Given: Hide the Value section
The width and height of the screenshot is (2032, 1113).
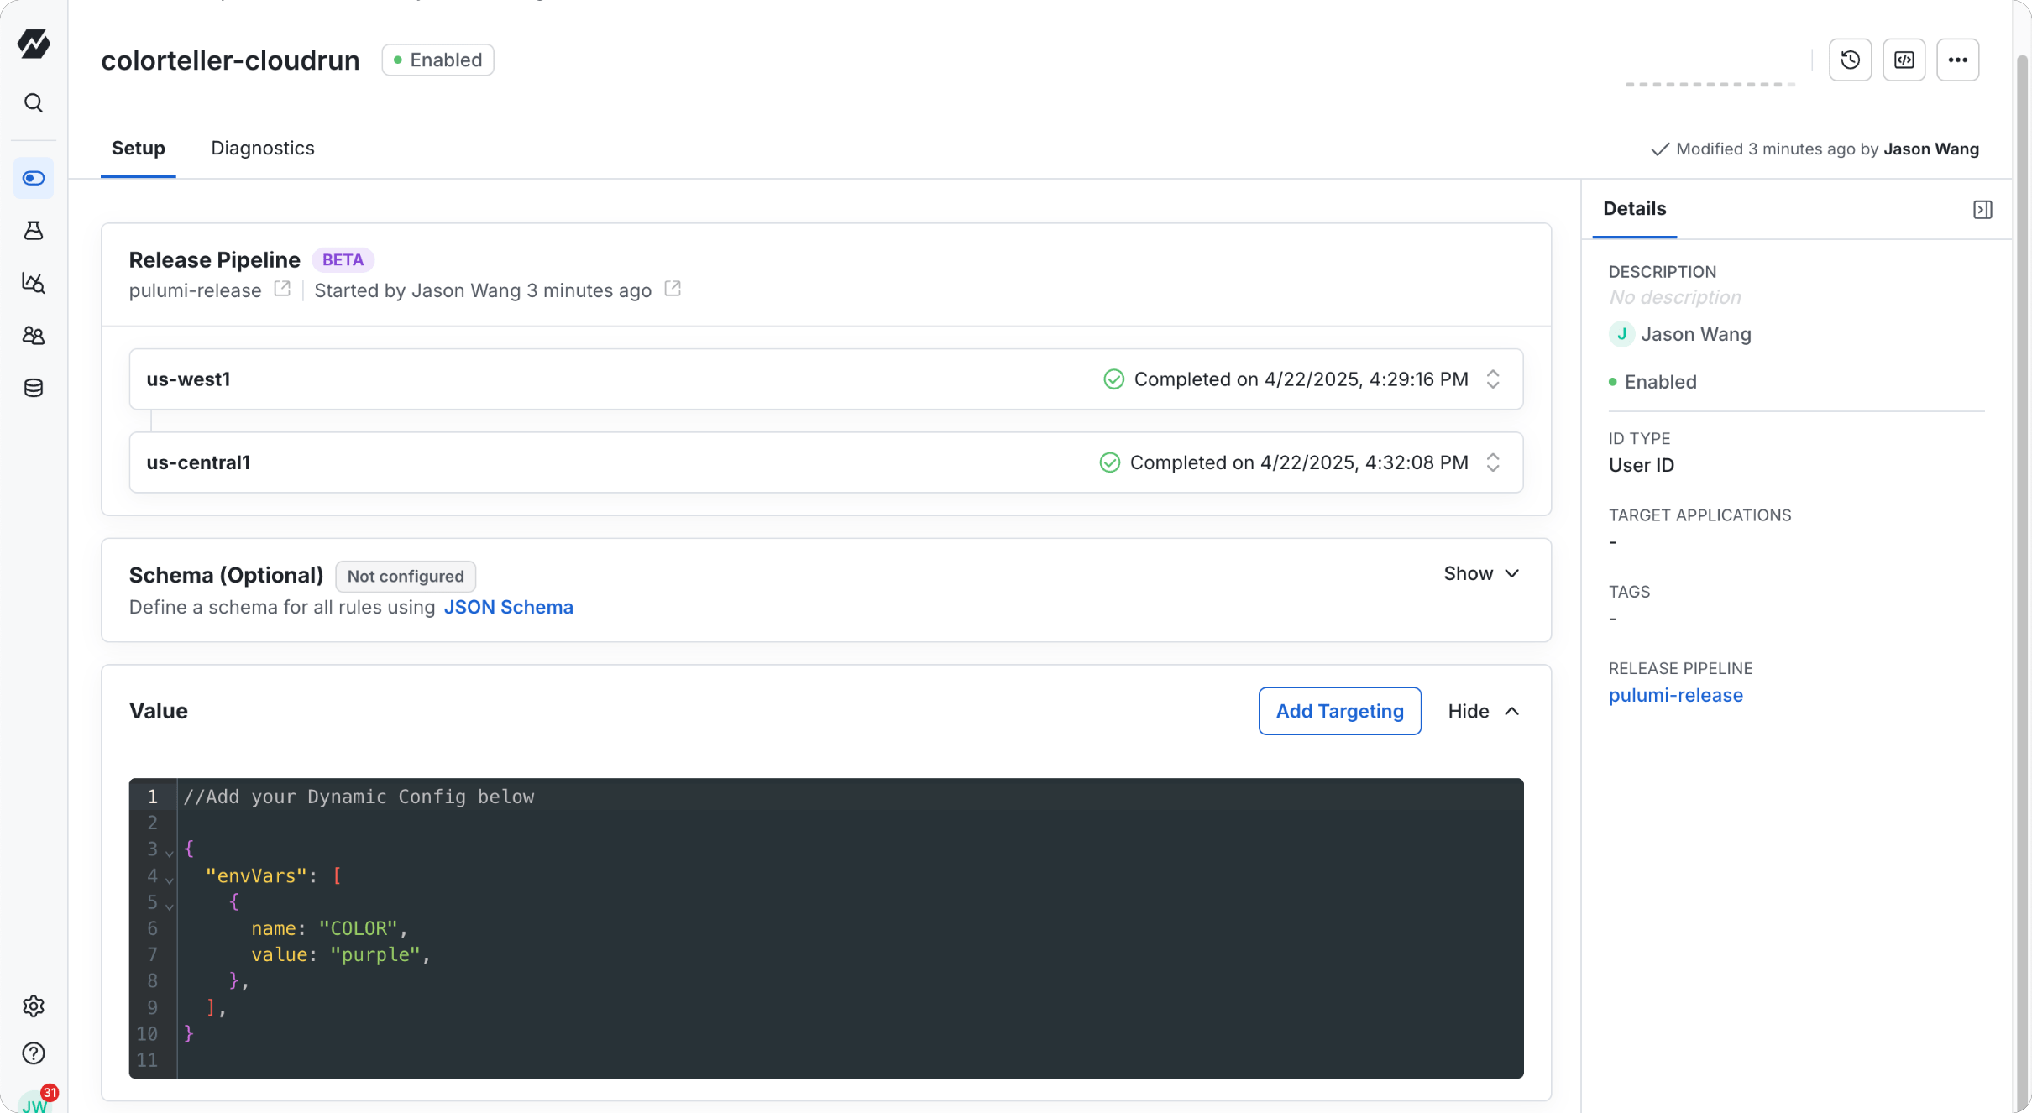Looking at the screenshot, I should (1483, 711).
